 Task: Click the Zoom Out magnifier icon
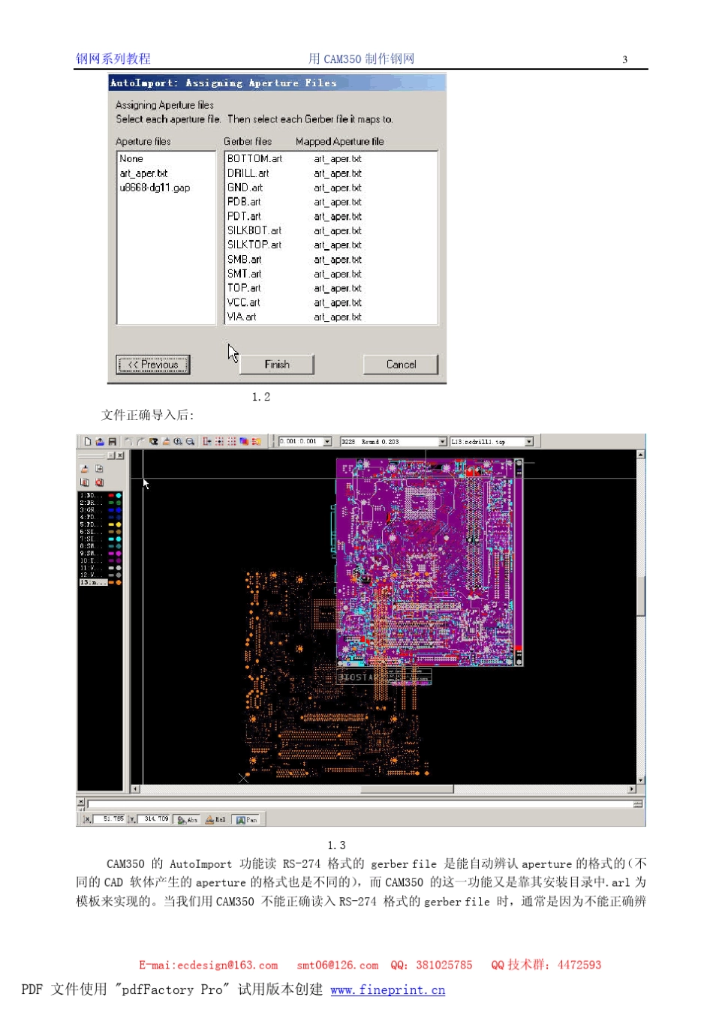click(190, 442)
